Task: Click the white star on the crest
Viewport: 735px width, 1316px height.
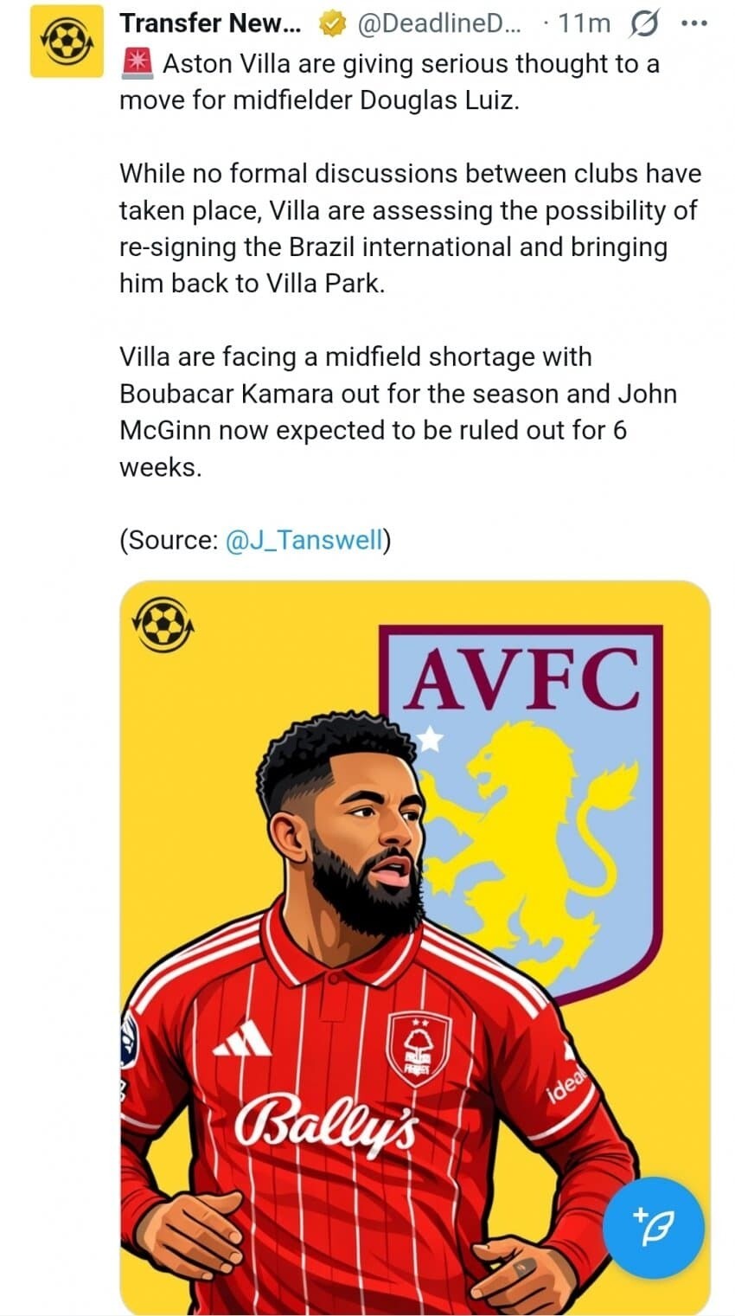Action: (430, 739)
